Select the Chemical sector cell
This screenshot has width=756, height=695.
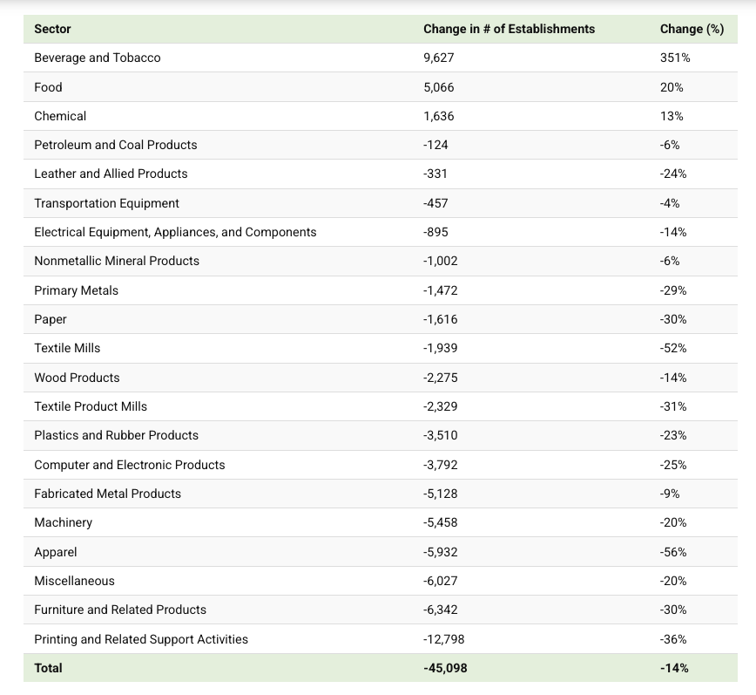(60, 116)
